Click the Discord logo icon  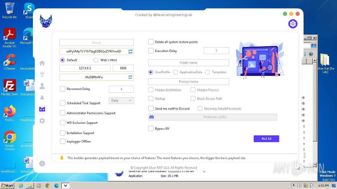pyautogui.click(x=152, y=117)
